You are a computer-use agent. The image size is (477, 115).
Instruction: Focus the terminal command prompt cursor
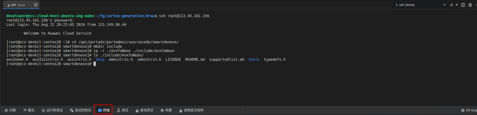[x=95, y=64]
